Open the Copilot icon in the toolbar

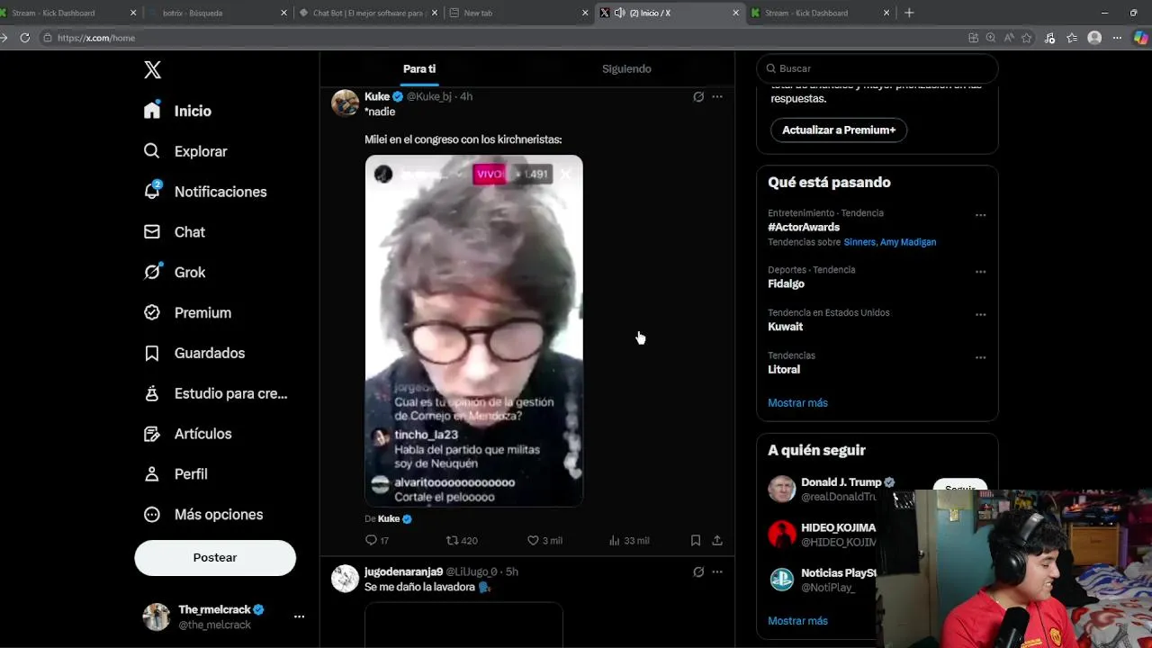pyautogui.click(x=1140, y=38)
